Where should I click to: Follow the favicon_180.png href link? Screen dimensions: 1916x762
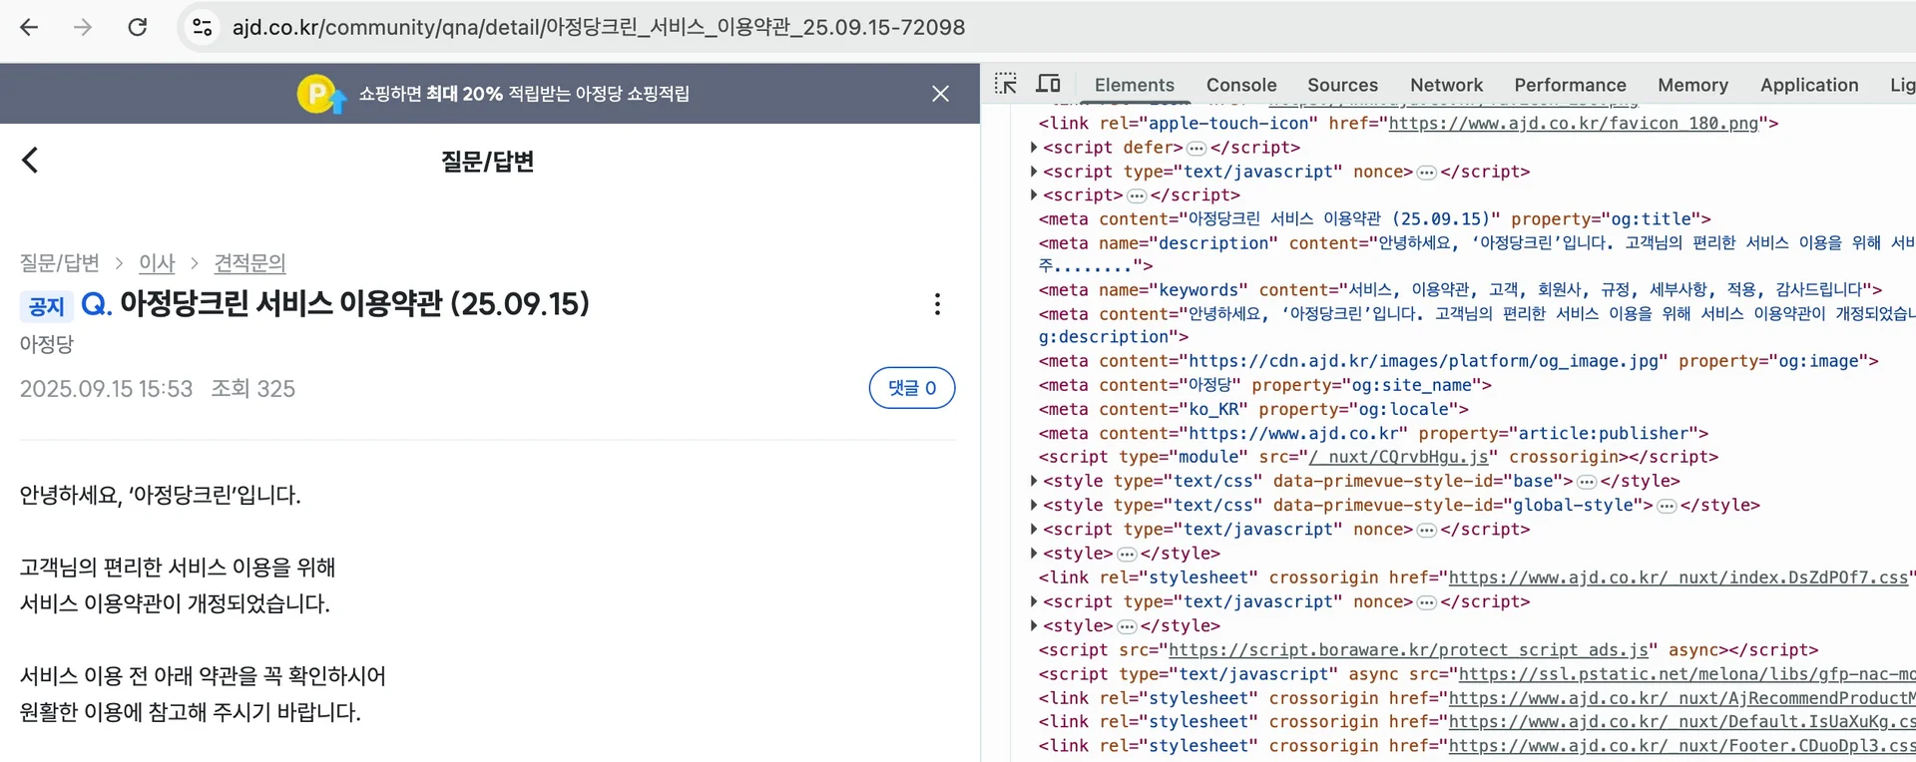[1573, 124]
